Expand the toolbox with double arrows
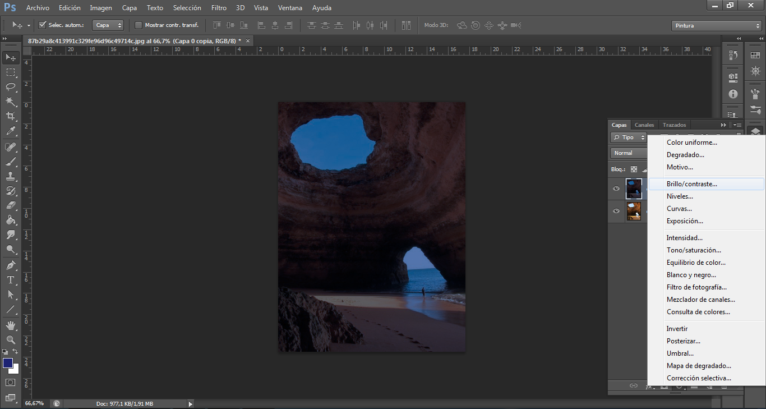This screenshot has width=766, height=409. coord(5,39)
